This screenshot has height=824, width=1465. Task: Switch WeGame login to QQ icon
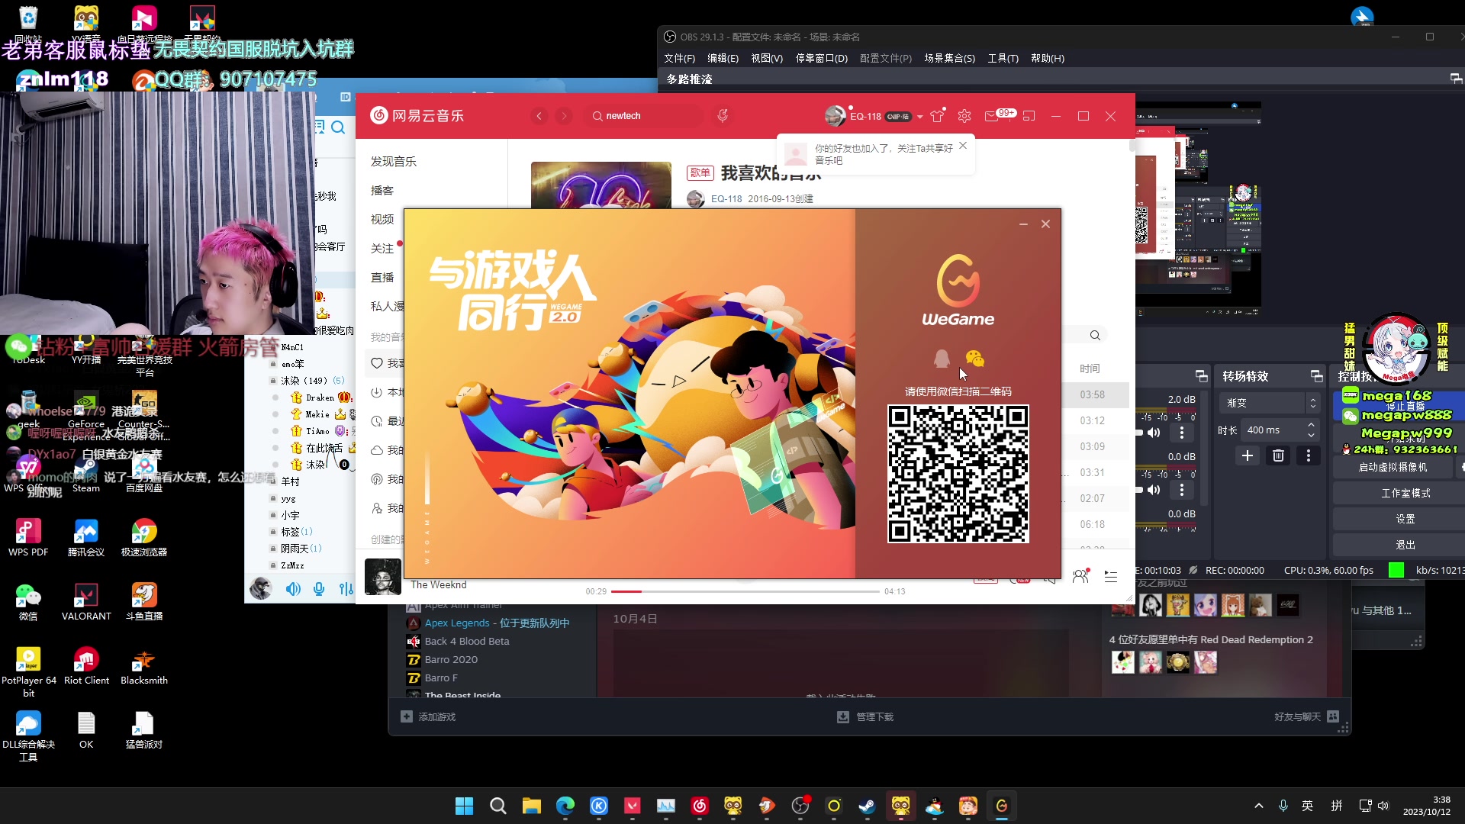[x=942, y=359]
